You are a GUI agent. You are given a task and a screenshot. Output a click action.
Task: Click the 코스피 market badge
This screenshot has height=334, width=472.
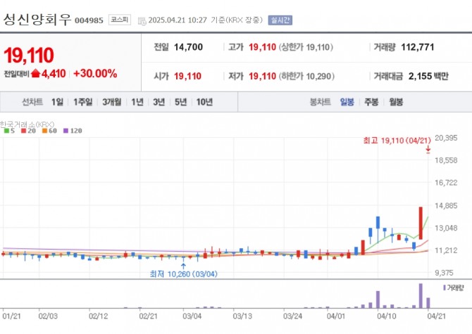[x=119, y=20]
